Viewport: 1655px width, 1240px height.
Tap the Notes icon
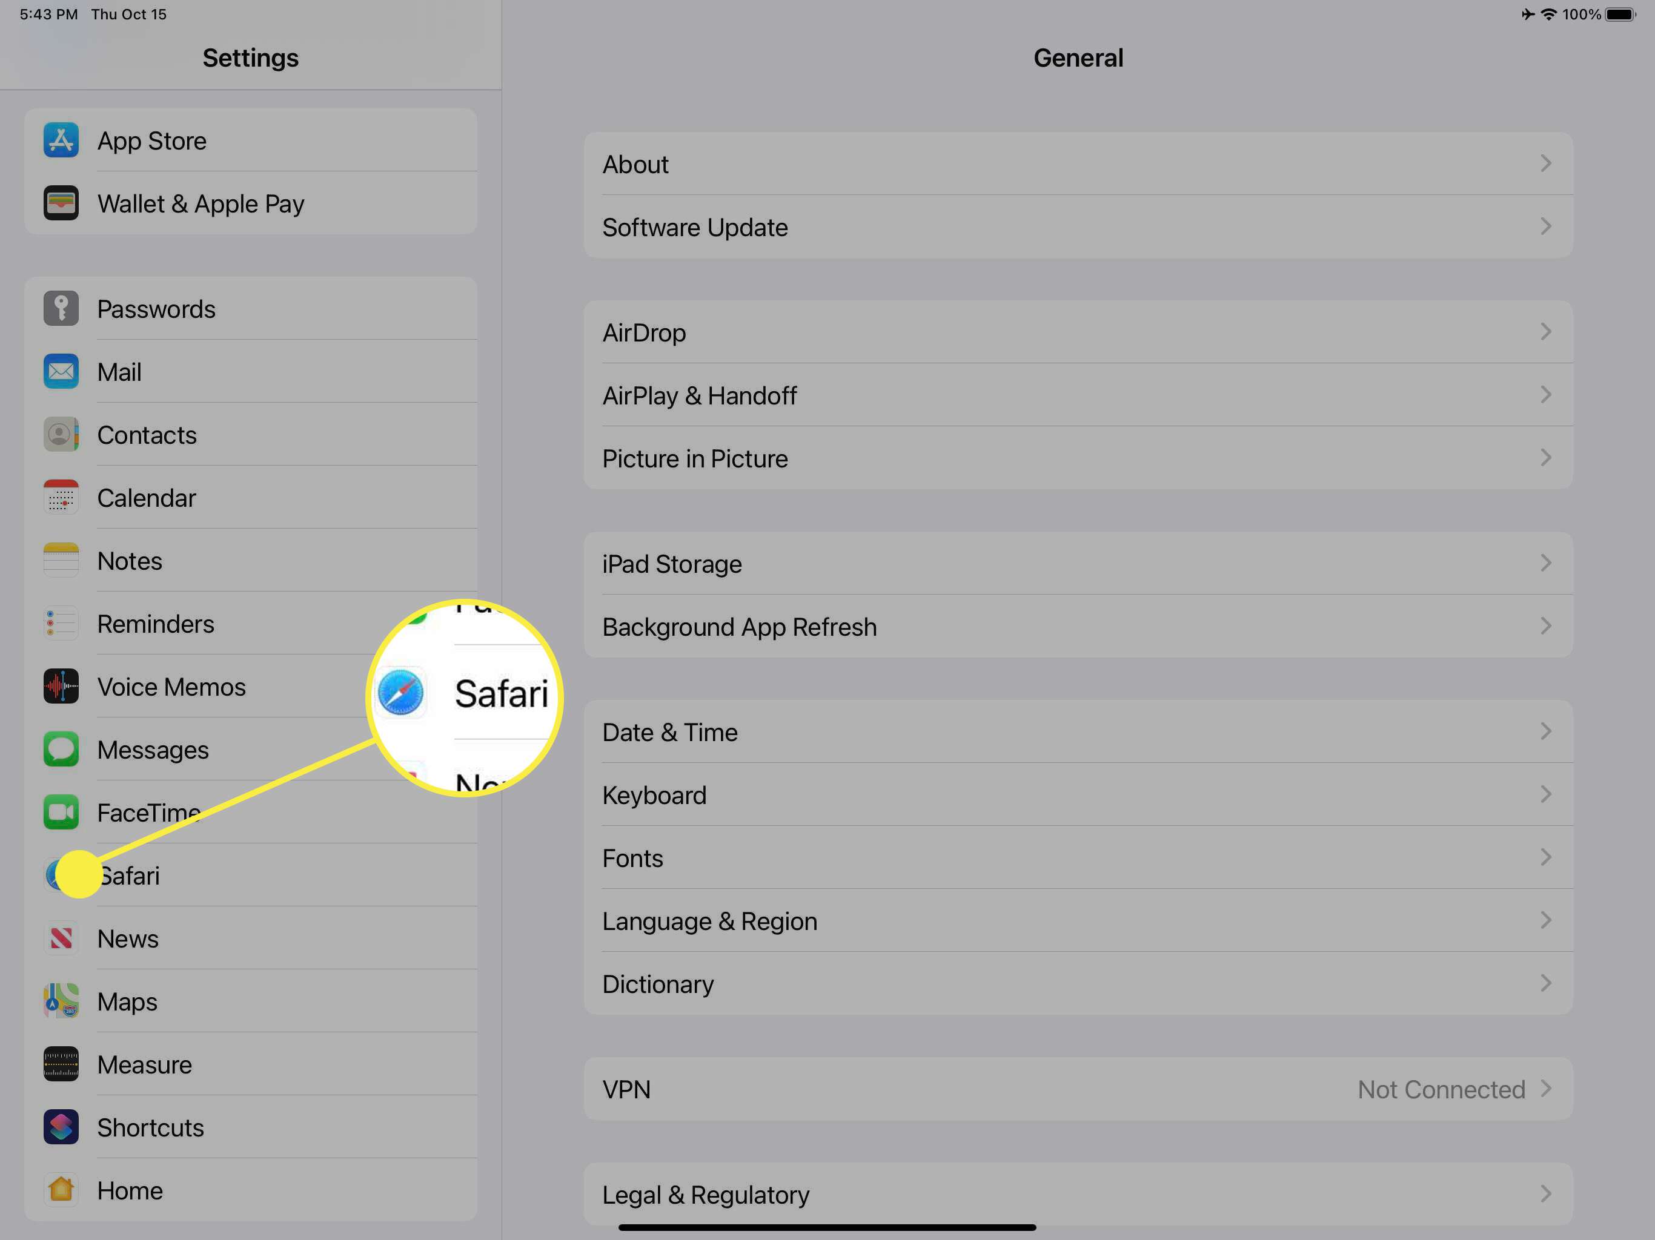click(61, 560)
